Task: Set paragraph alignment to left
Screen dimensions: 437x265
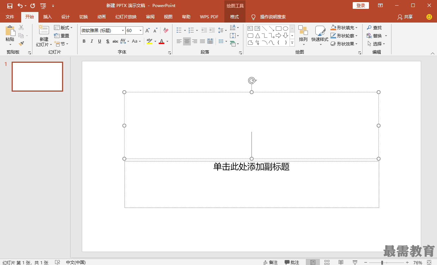Action: (179, 41)
